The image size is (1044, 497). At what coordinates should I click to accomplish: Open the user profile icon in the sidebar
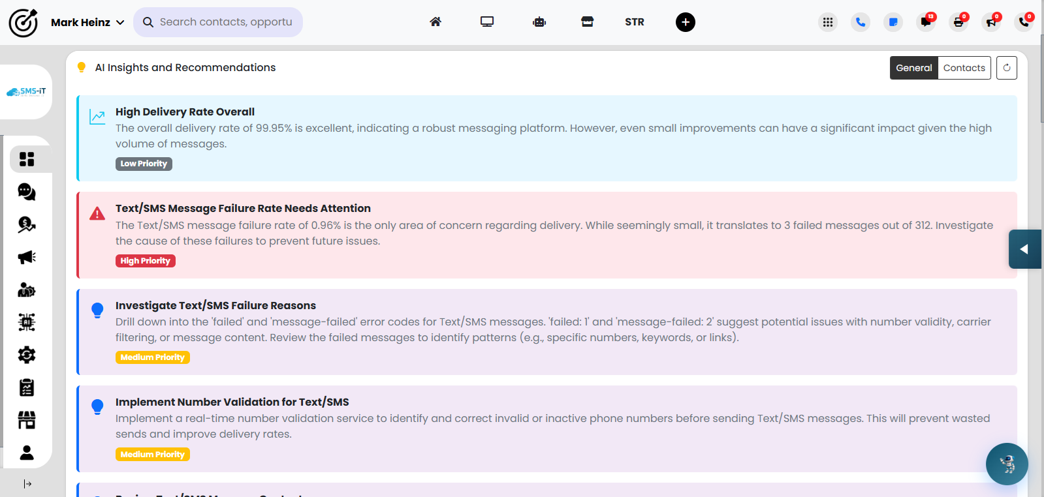27,453
